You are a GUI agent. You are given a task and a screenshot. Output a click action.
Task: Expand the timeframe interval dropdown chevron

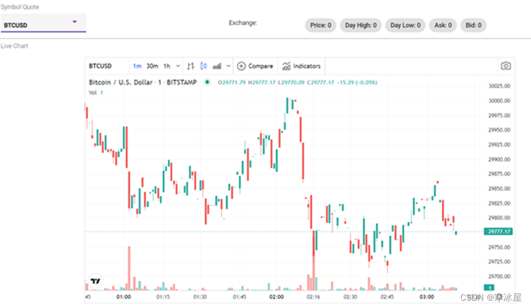(178, 66)
